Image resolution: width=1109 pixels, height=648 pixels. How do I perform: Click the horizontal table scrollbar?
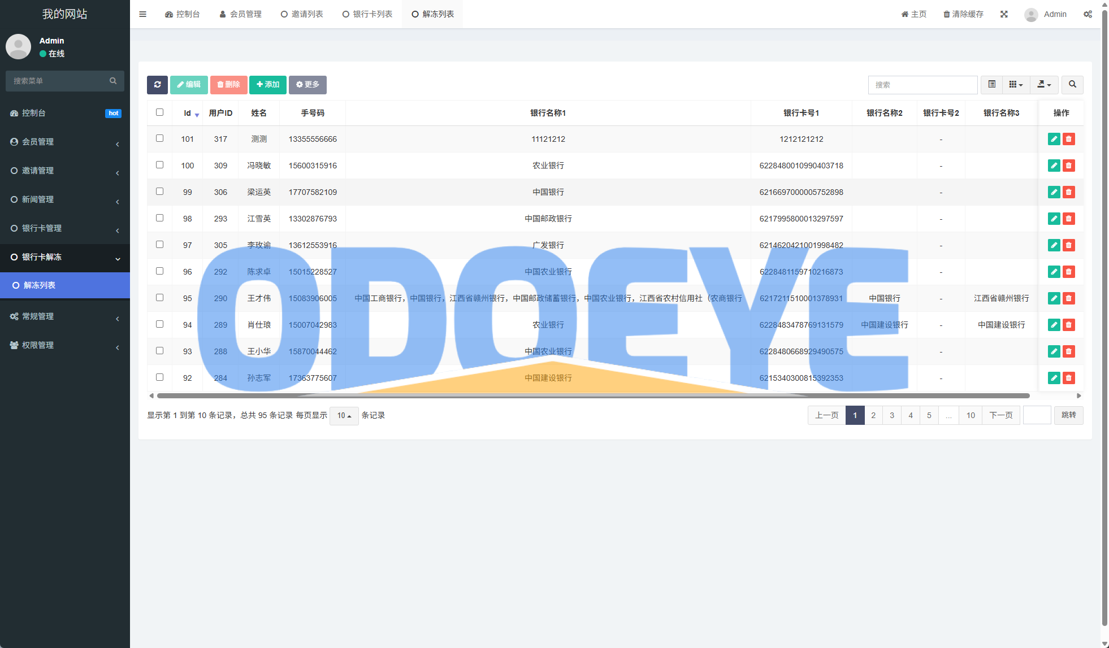click(x=592, y=396)
